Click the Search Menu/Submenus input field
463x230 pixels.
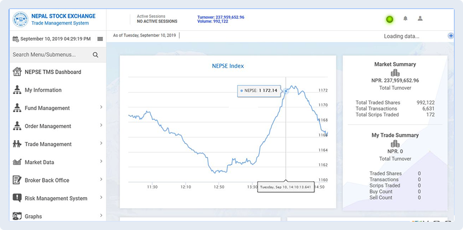coord(50,55)
